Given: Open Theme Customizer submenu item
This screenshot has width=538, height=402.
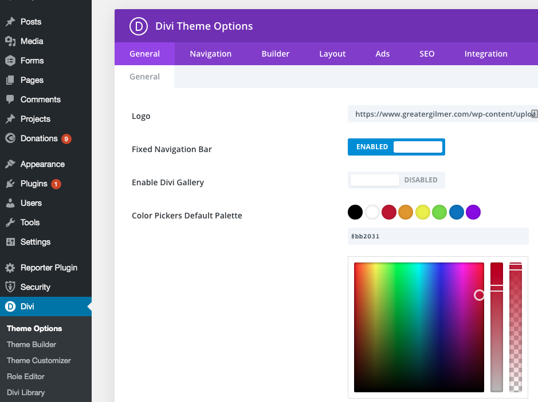Looking at the screenshot, I should pyautogui.click(x=39, y=361).
